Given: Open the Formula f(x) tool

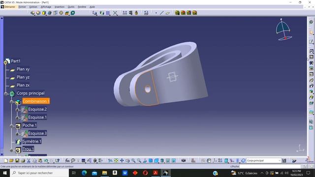Looking at the screenshot, I should (x=67, y=161).
